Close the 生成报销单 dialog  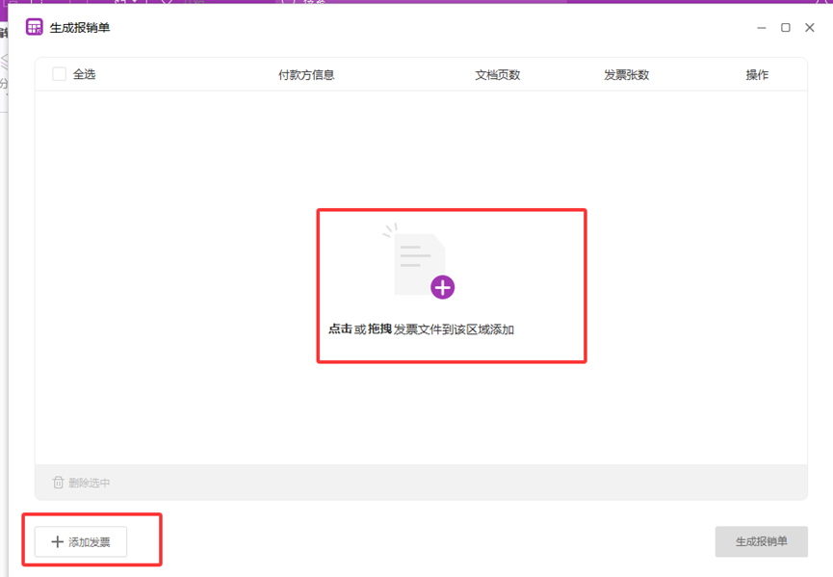coord(810,28)
